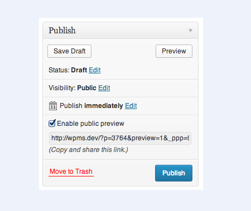The height and width of the screenshot is (211, 251).
Task: Click the Status: label text
Action: [x=59, y=70]
